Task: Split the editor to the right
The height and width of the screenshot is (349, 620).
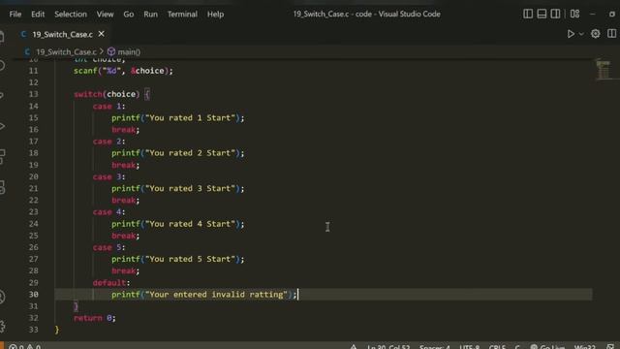Action: pos(611,34)
